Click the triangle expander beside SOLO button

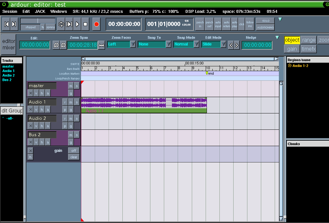pyautogui.click(x=280, y=20)
